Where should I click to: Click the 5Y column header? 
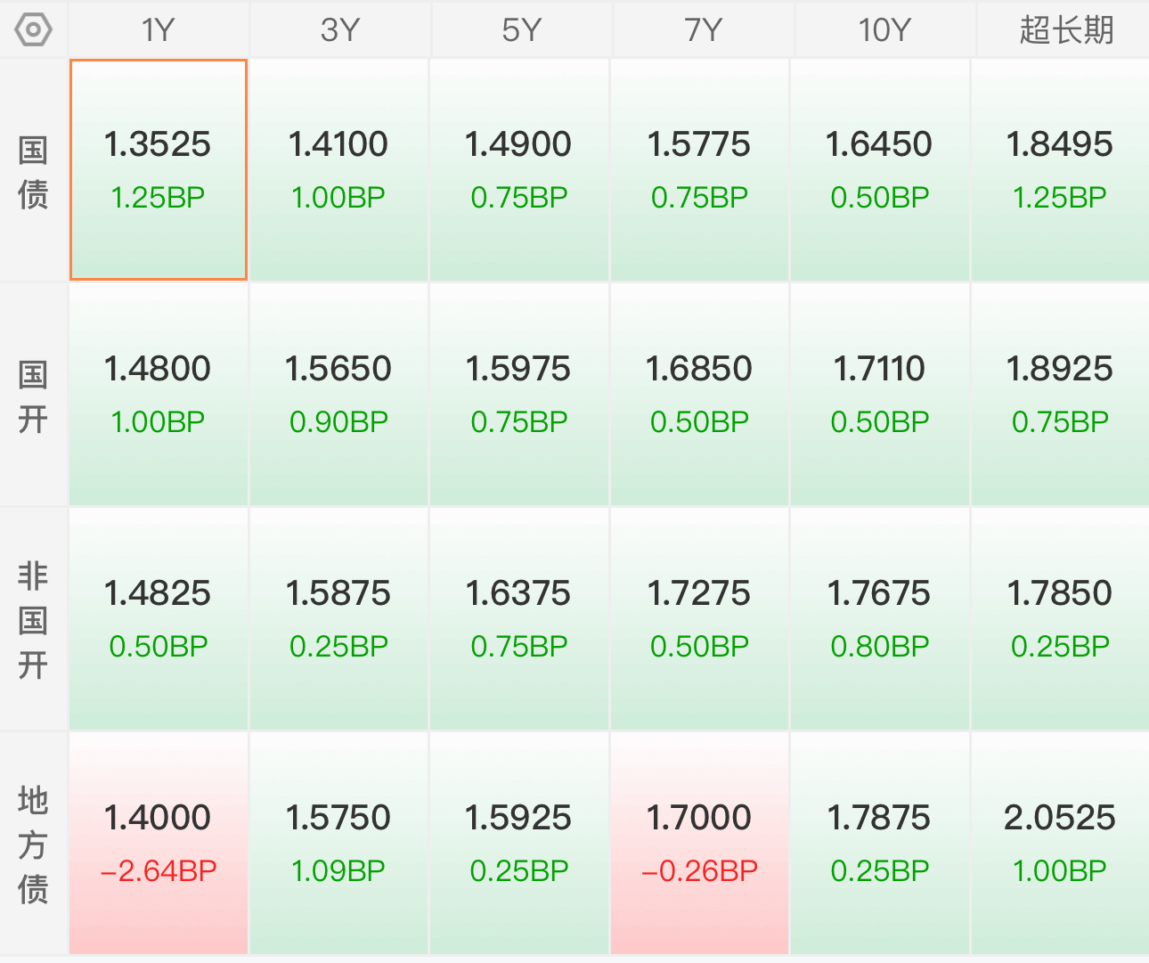(x=521, y=30)
